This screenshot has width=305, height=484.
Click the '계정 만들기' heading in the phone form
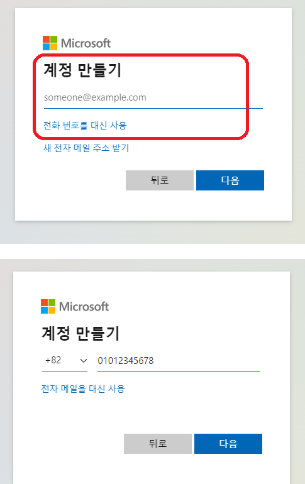80,333
